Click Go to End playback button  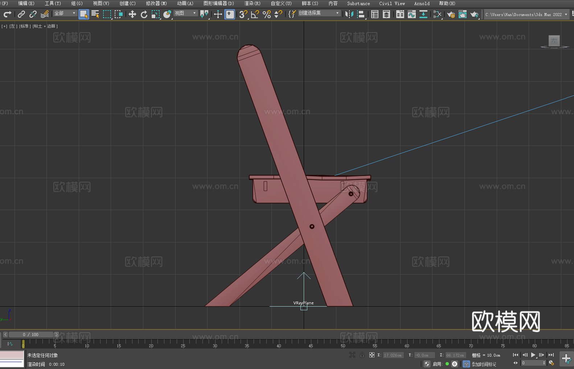tap(551, 355)
